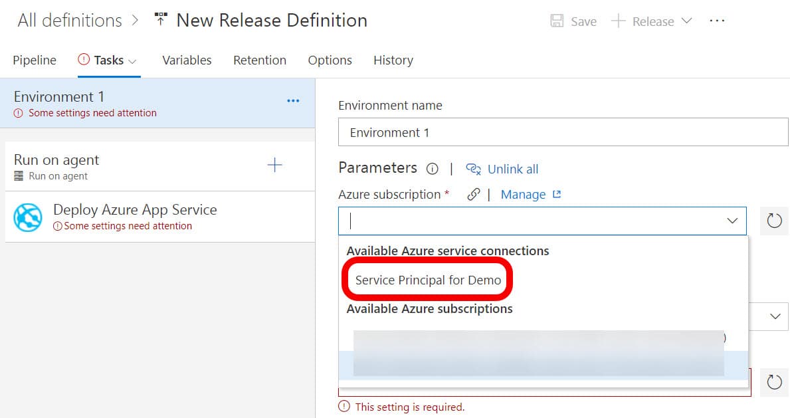
Task: Click the Available Azure subscriptions header
Action: pyautogui.click(x=429, y=308)
